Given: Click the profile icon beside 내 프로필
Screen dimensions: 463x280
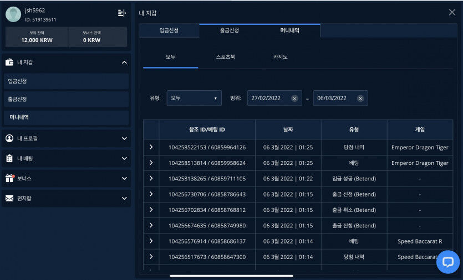Looking at the screenshot, I should click(x=9, y=138).
